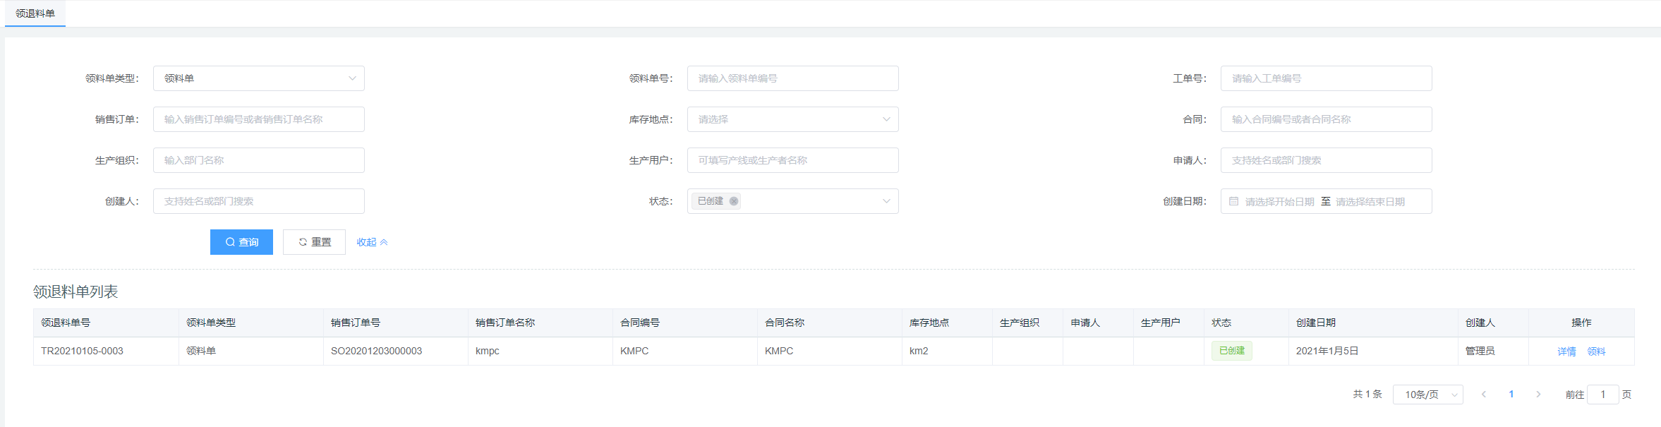Remove the 已创建 status tag
This screenshot has width=1661, height=427.
(734, 201)
